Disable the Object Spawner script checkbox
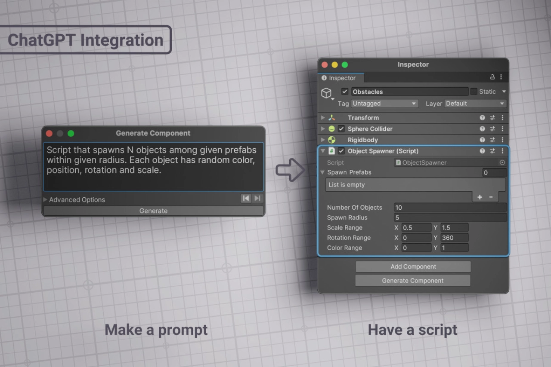Viewport: 551px width, 367px height. click(x=341, y=151)
